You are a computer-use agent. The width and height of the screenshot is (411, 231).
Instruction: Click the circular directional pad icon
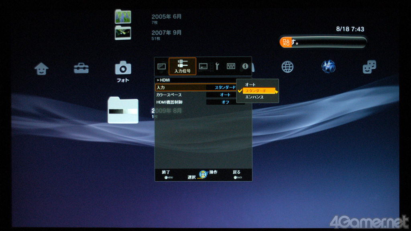click(203, 174)
